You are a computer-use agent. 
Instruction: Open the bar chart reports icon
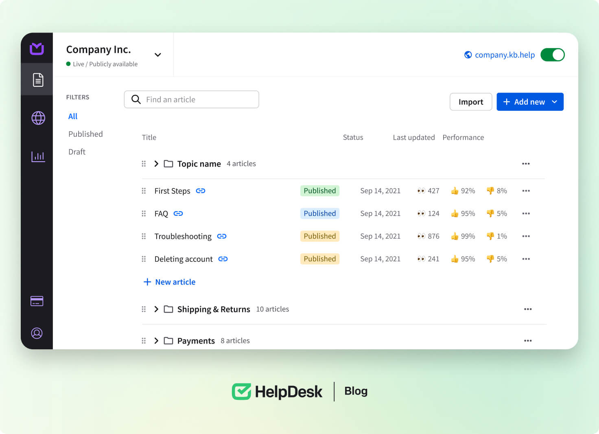[38, 156]
